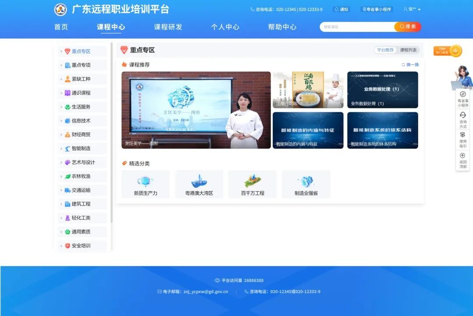Go to the 个人中心 nav tab
473x316 pixels.
[x=225, y=27]
